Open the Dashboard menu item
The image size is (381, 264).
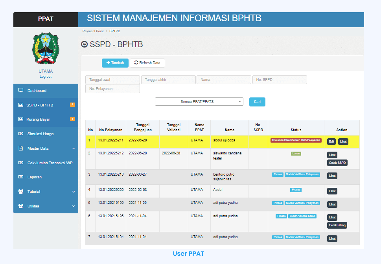46,91
